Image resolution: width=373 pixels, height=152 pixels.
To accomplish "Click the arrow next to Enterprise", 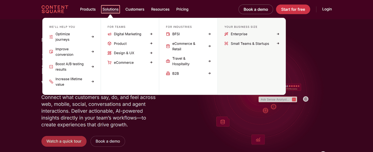I will (x=278, y=34).
